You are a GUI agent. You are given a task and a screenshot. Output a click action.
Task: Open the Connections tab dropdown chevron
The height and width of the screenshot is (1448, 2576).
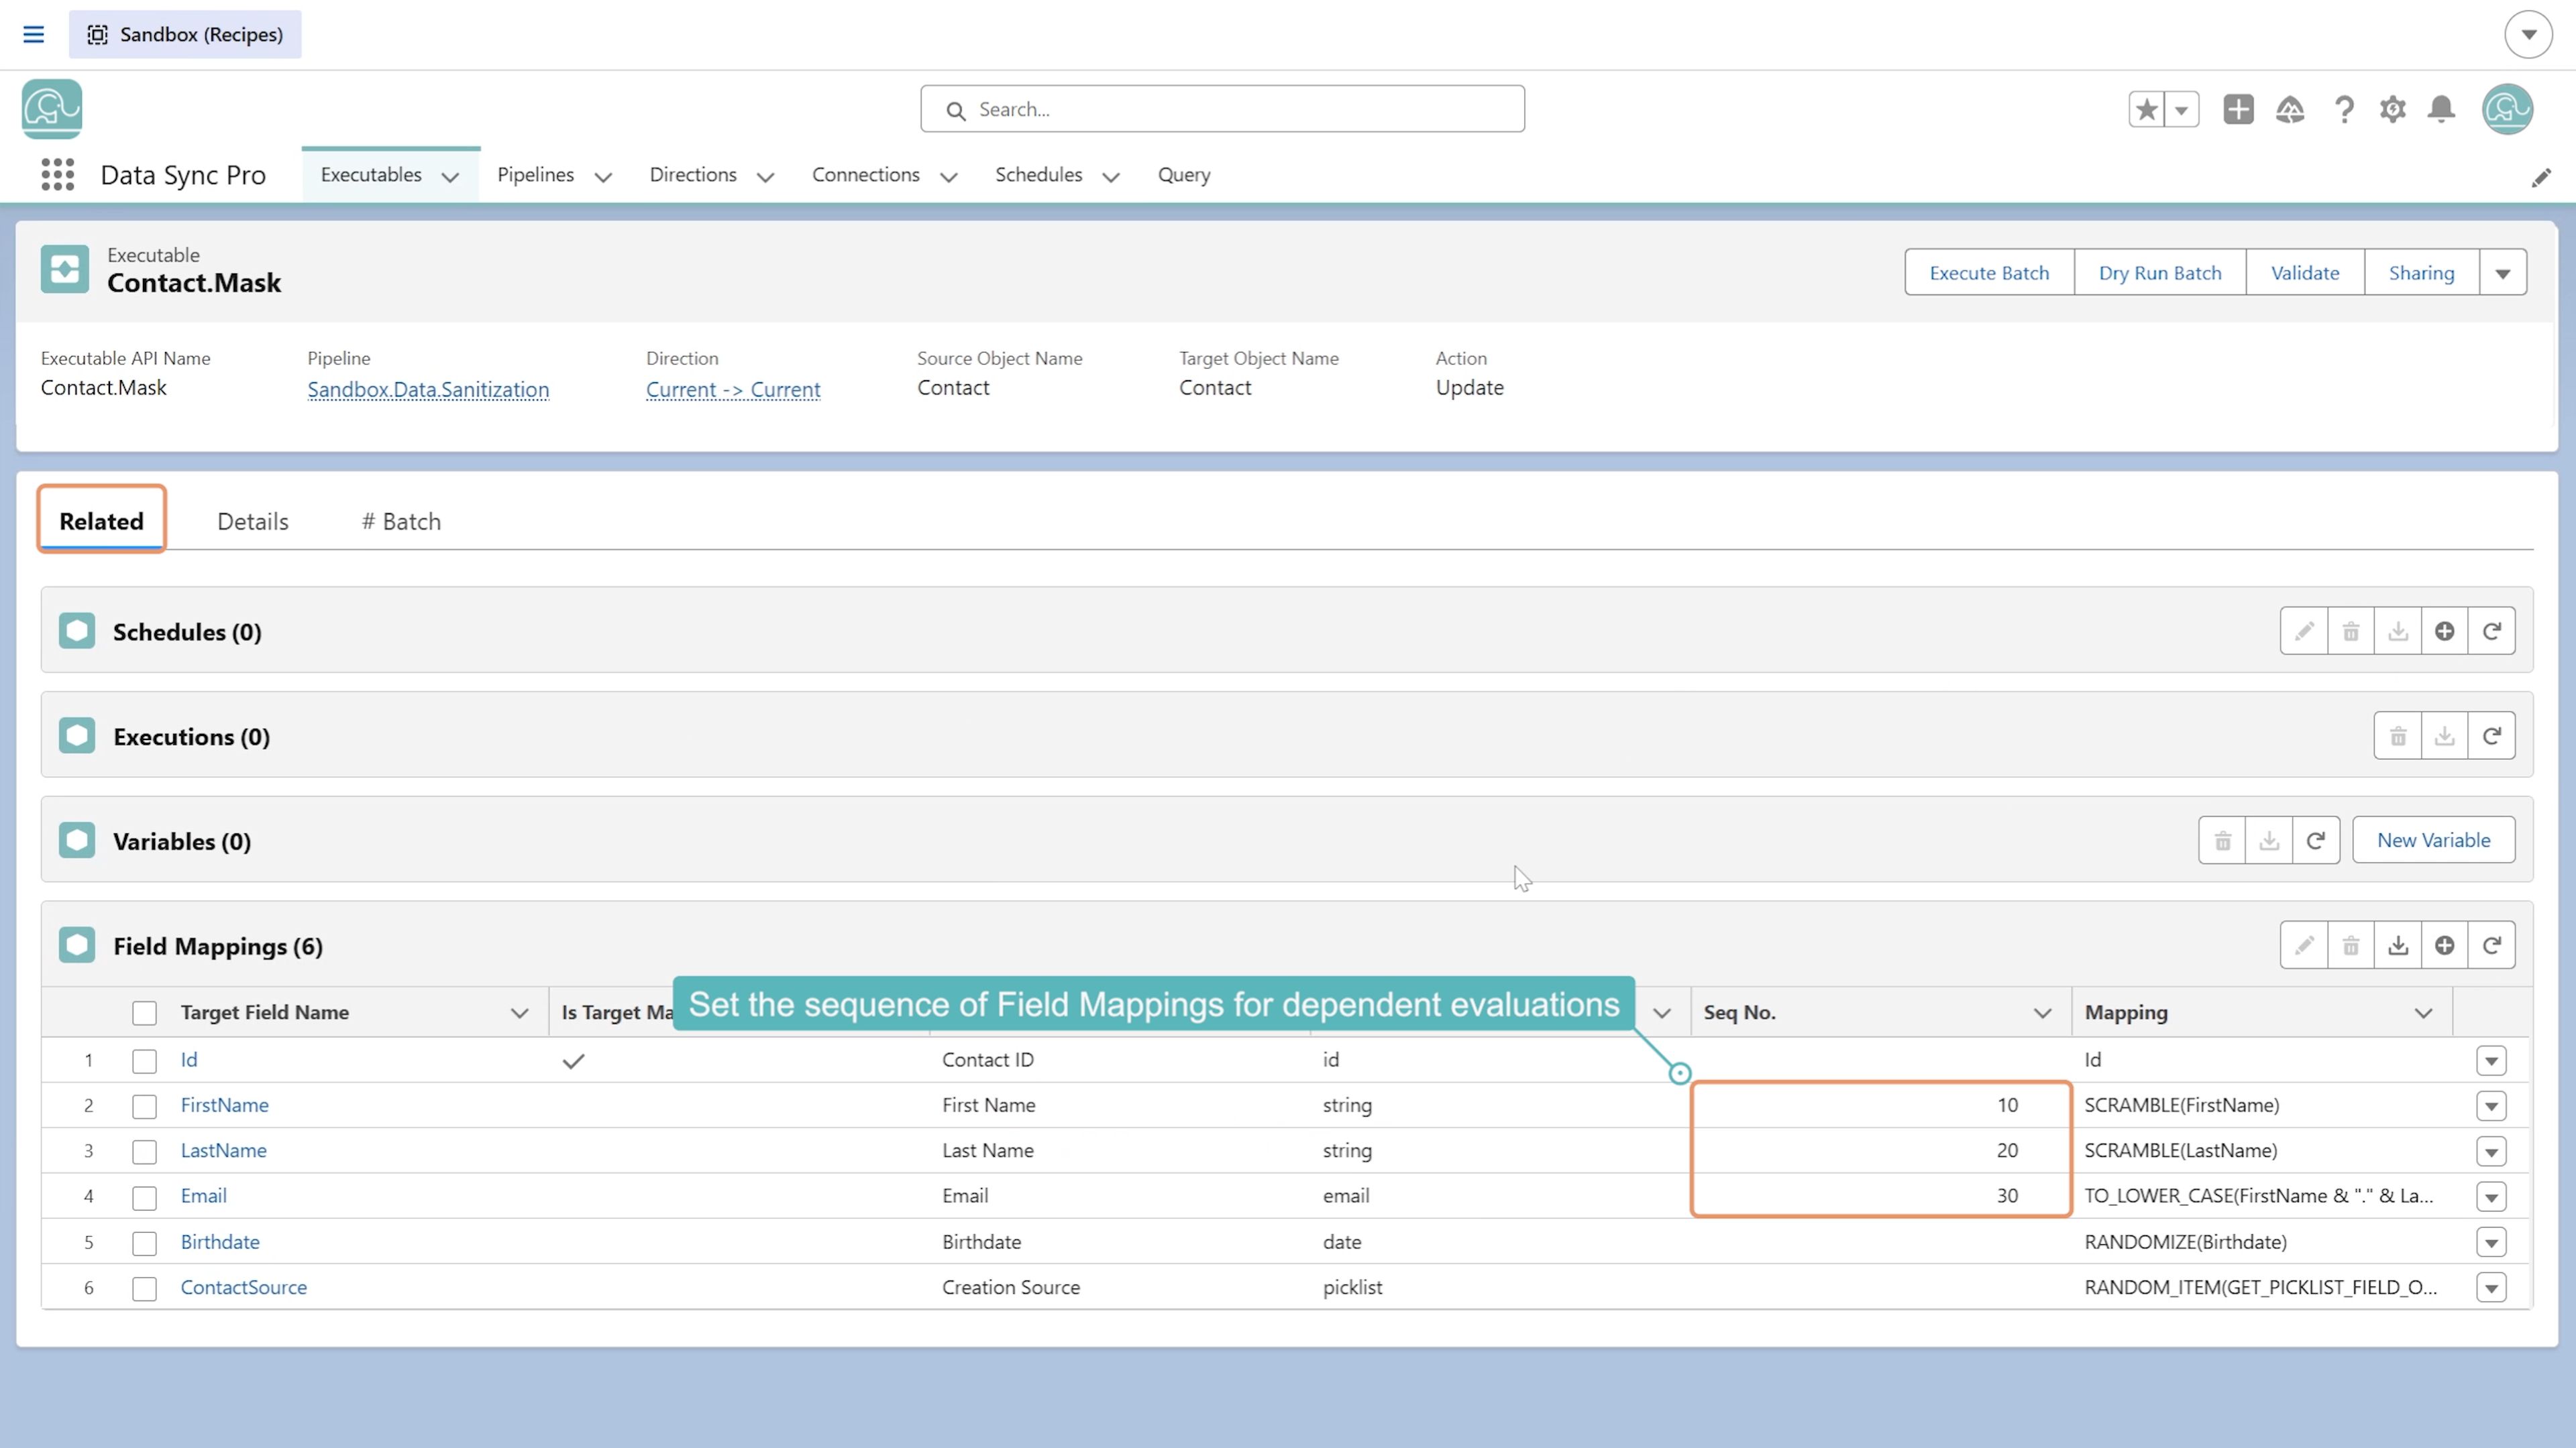click(948, 177)
